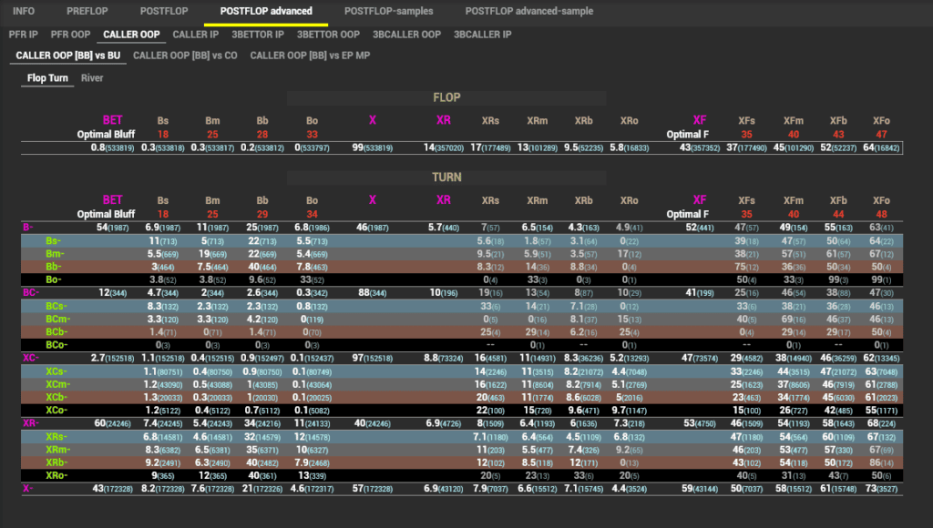Click the FLOP X value 99(533819)
This screenshot has height=528, width=933.
(373, 147)
